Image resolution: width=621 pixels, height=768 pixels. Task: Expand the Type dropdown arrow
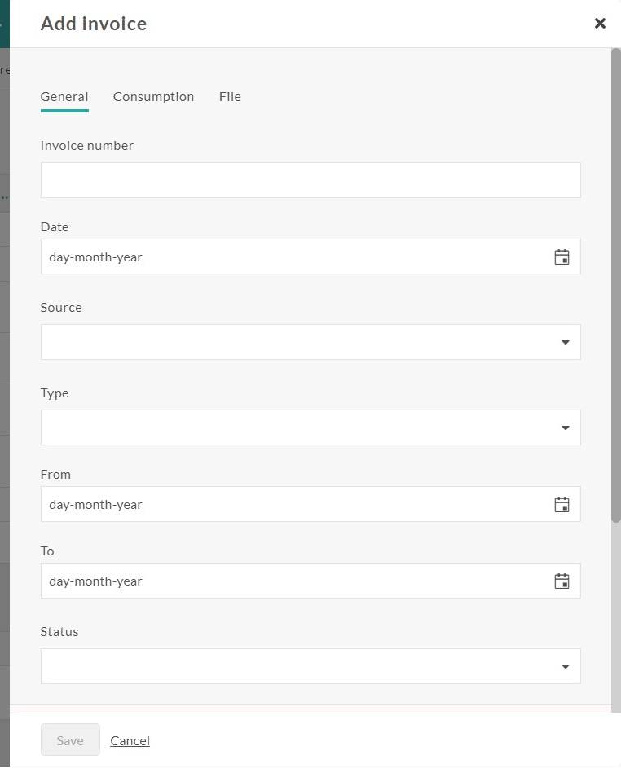565,428
